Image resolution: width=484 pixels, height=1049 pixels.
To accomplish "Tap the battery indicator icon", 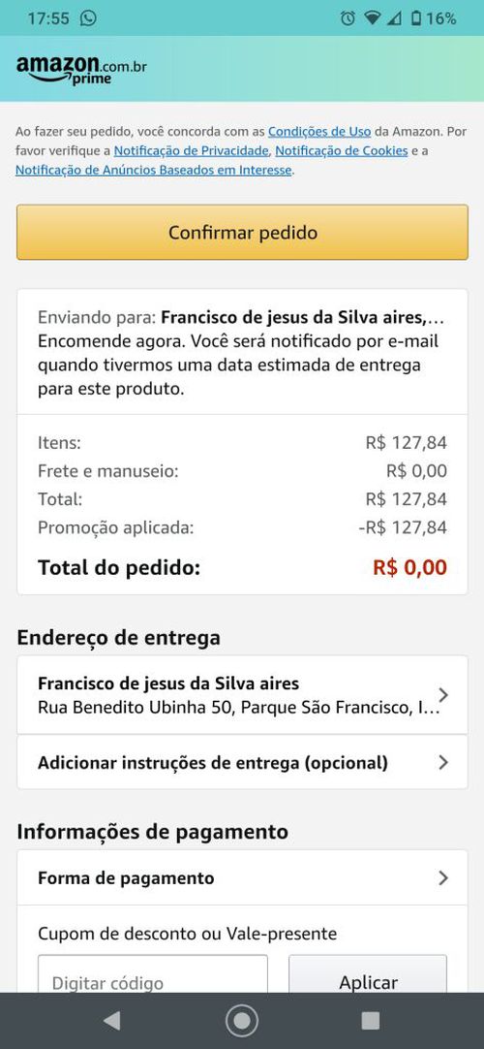I will pyautogui.click(x=416, y=18).
